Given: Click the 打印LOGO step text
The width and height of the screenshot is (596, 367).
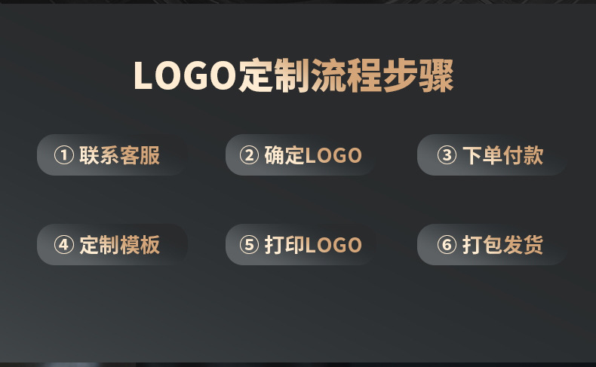Looking at the screenshot, I should coord(313,245).
